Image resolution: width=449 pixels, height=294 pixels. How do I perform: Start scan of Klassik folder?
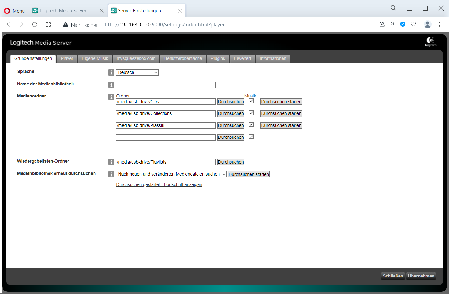point(281,125)
